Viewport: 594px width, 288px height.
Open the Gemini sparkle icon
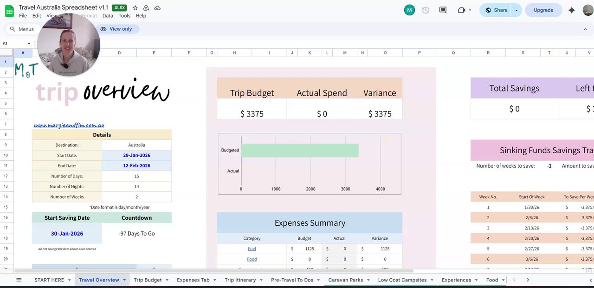[572, 10]
